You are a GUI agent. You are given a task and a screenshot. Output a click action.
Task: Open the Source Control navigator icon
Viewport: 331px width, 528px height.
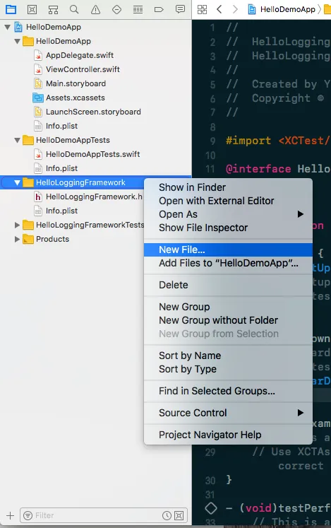(x=32, y=9)
